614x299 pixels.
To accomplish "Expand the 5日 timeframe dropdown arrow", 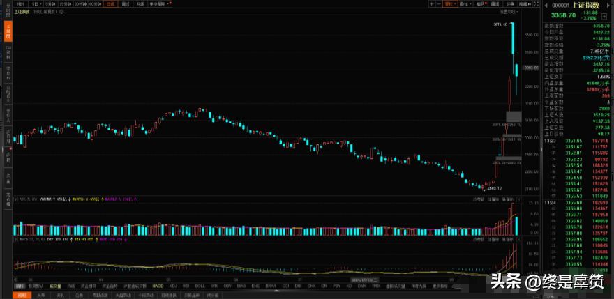I will [x=40, y=4].
